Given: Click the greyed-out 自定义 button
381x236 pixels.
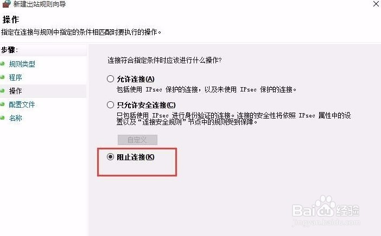Looking at the screenshot, I should coord(137,140).
